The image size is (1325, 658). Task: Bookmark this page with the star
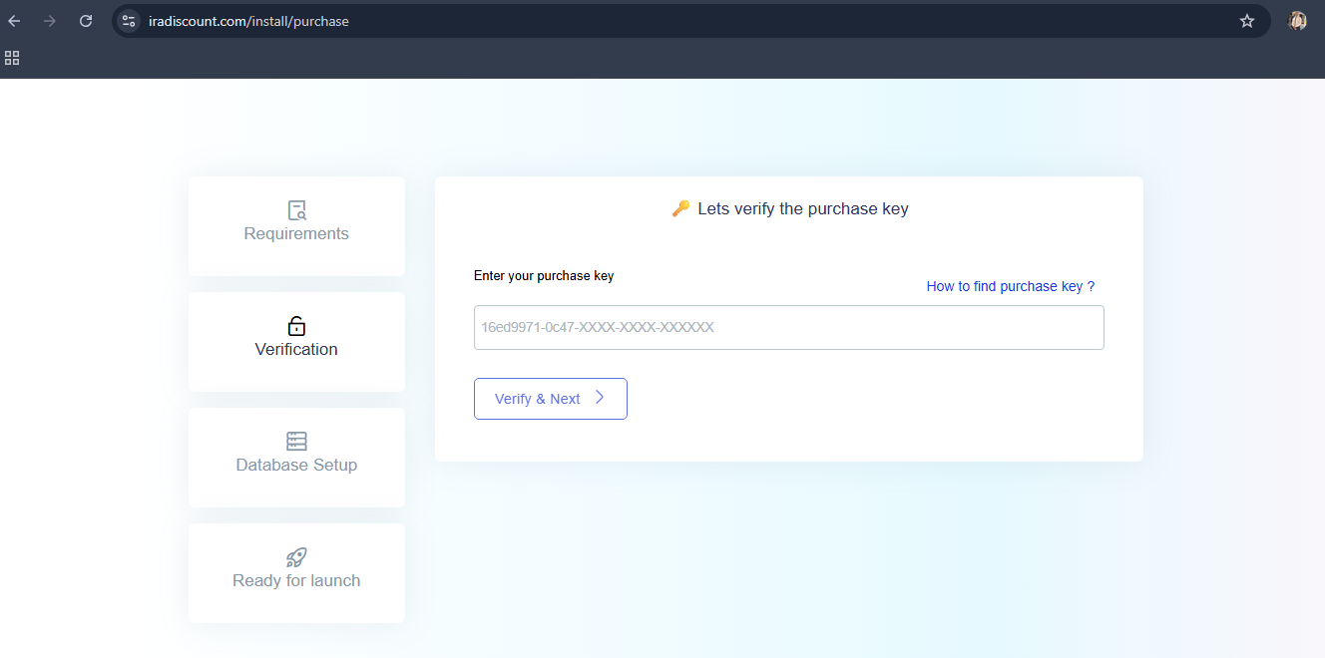pos(1246,21)
